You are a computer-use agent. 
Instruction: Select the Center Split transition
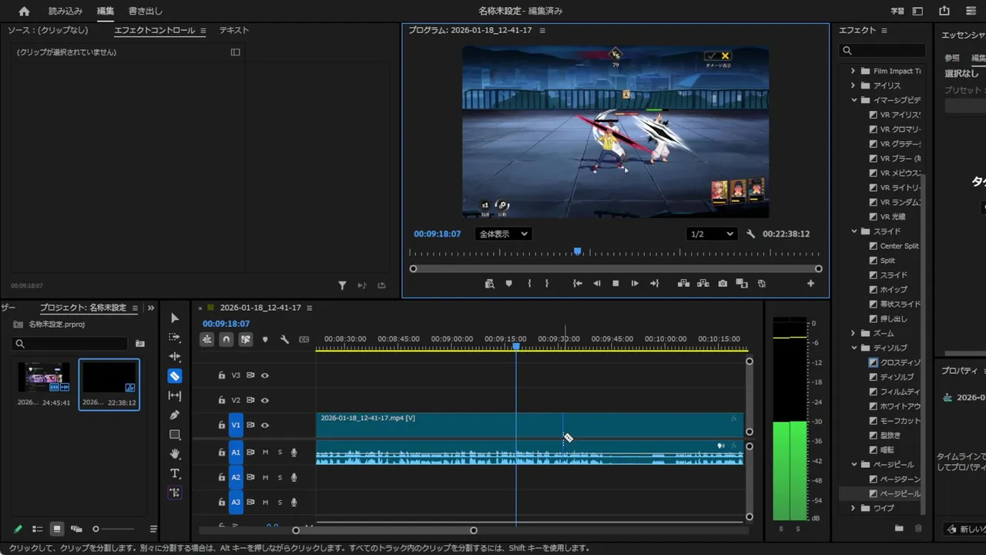(894, 246)
